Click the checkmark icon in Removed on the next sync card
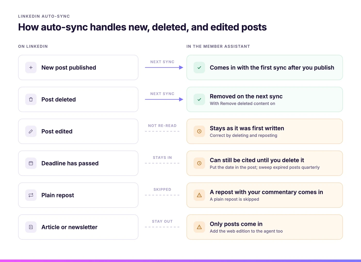Screen dimensions: 361x262 [x=199, y=99]
